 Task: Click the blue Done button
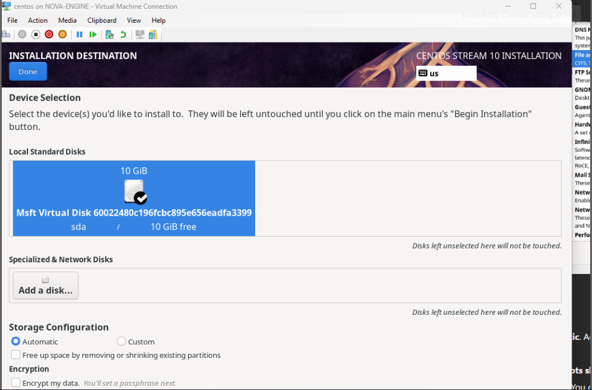click(28, 72)
